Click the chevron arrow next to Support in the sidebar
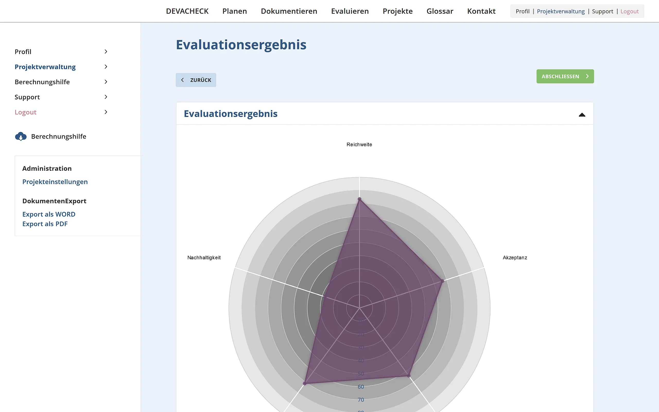The height and width of the screenshot is (412, 659). tap(106, 97)
